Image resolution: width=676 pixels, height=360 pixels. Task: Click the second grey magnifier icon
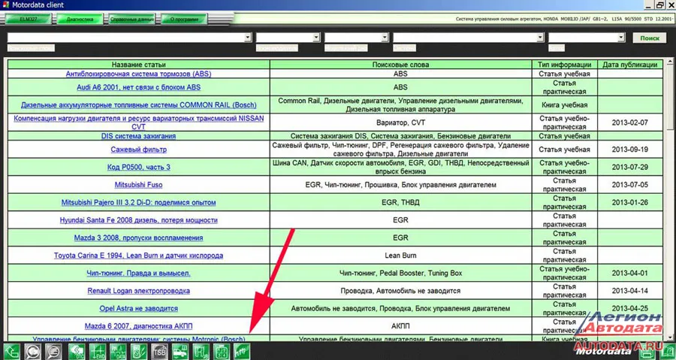(x=53, y=352)
